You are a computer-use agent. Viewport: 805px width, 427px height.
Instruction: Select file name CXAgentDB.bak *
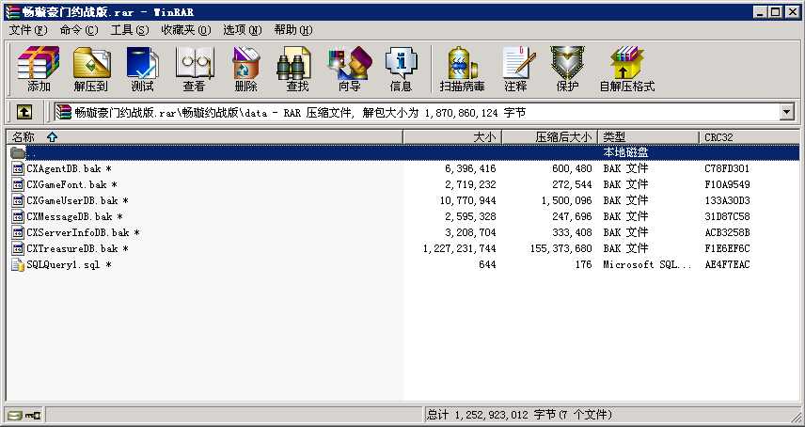tap(69, 168)
